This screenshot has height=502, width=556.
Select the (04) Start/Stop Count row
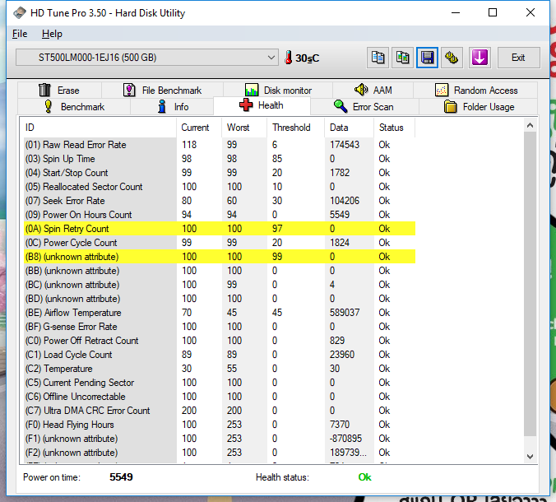220,173
